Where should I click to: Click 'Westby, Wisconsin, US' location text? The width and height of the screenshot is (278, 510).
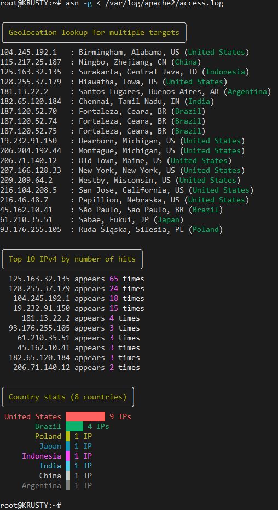tap(125, 180)
